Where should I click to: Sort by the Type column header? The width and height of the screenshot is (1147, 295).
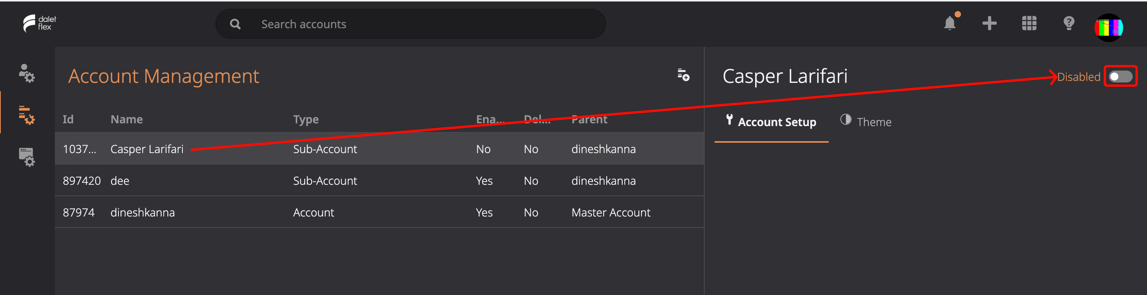tap(306, 119)
